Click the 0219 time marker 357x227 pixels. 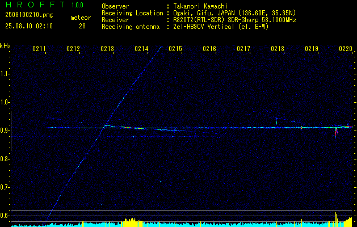[312, 48]
